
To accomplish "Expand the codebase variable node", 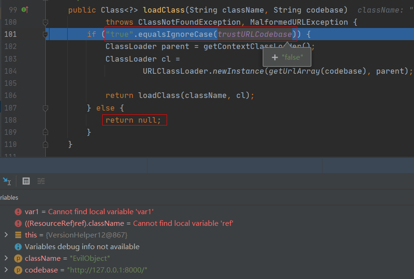I will coord(6,270).
